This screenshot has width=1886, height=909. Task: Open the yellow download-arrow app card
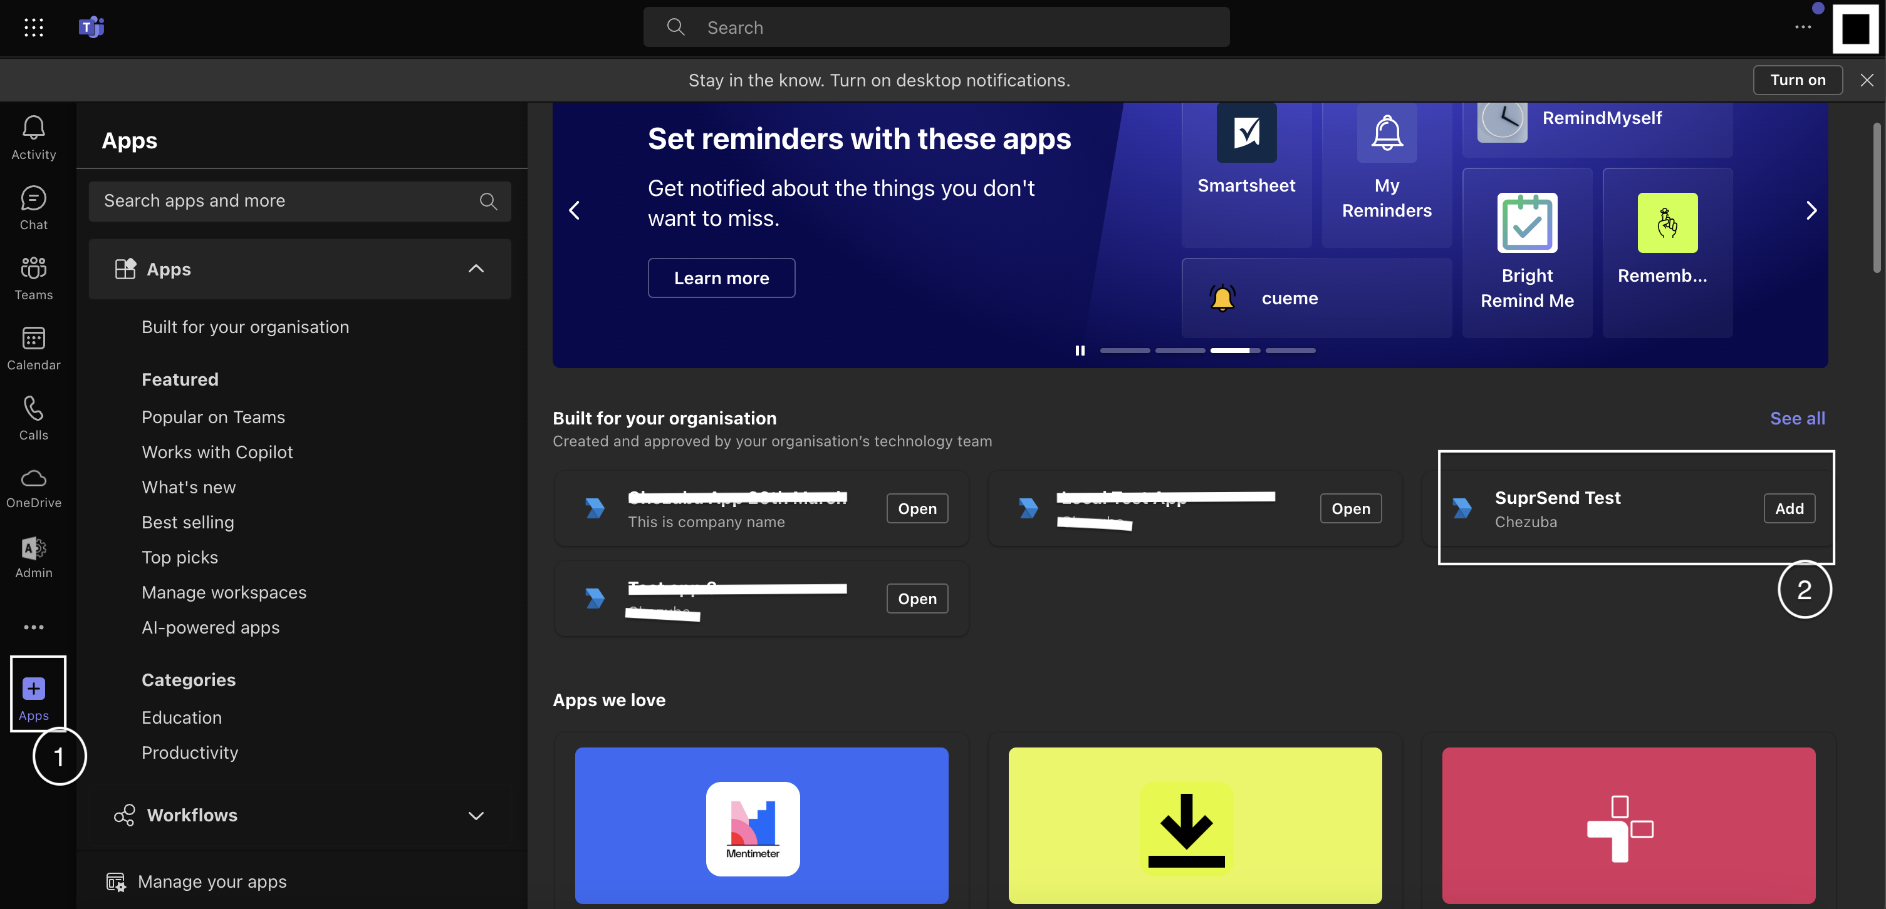click(x=1195, y=825)
